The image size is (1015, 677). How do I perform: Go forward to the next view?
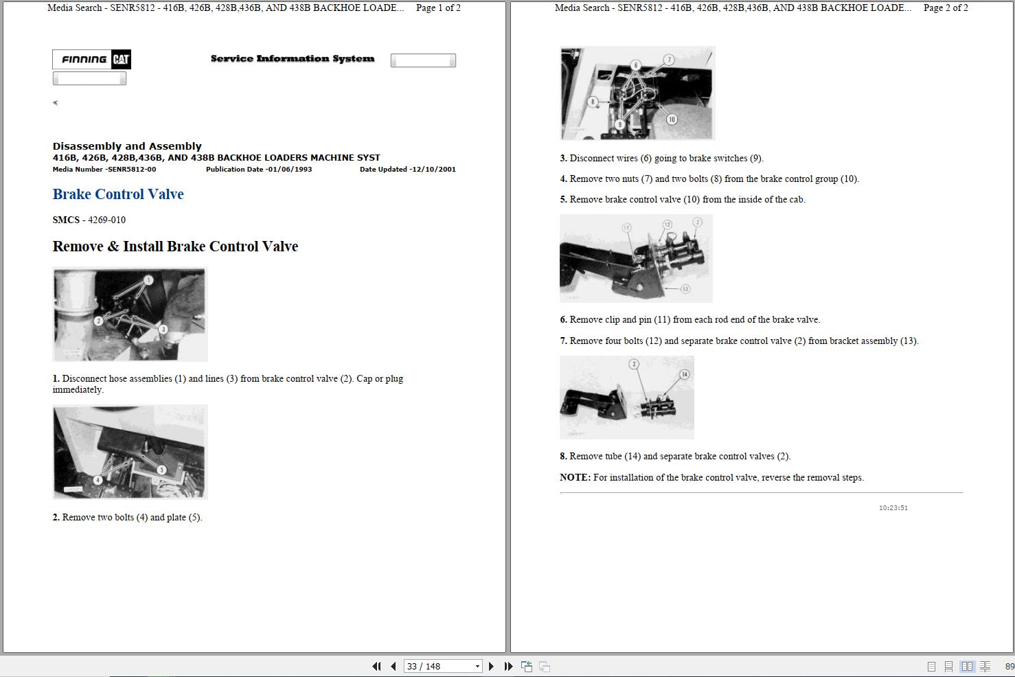coord(545,666)
